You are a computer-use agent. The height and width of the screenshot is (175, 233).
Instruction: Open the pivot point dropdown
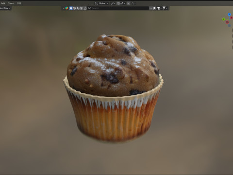click(x=113, y=3)
